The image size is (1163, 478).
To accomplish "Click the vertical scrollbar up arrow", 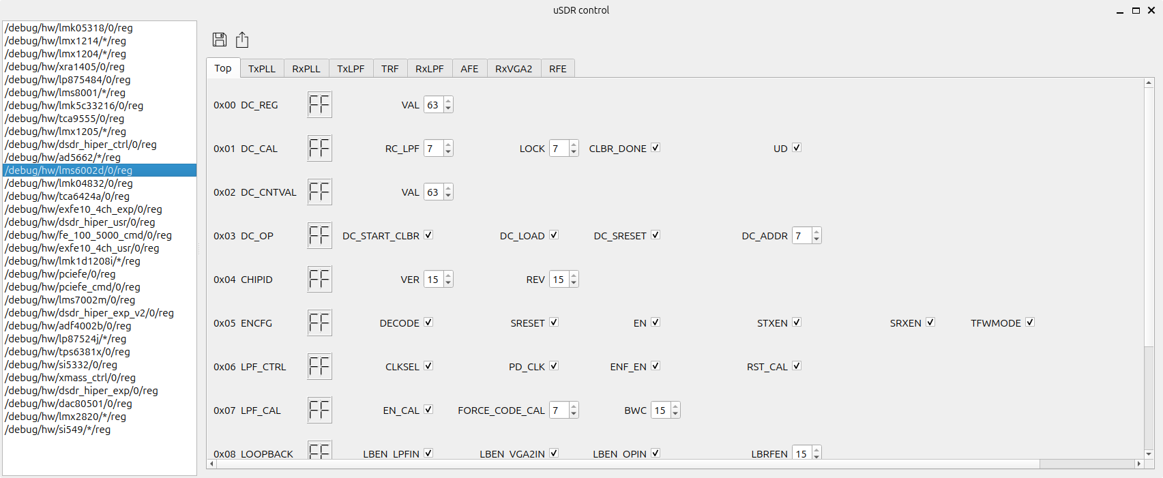I will pos(1149,83).
